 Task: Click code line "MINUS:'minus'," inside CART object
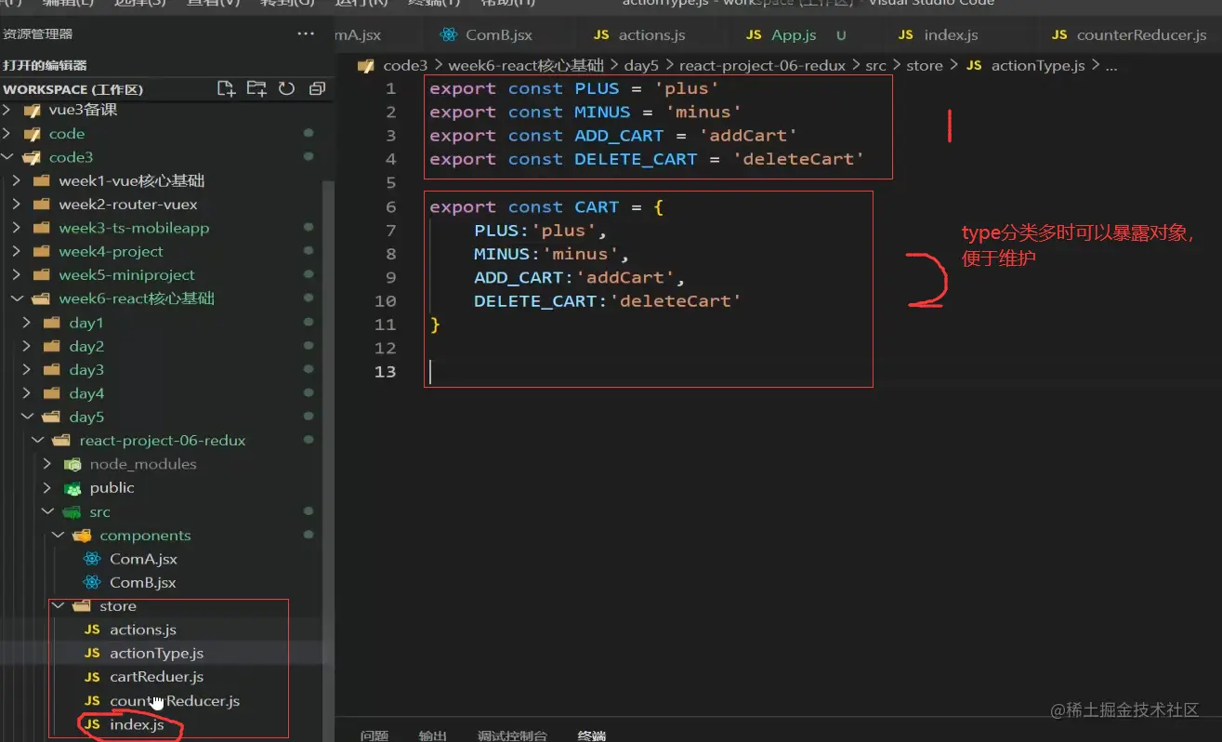click(552, 254)
